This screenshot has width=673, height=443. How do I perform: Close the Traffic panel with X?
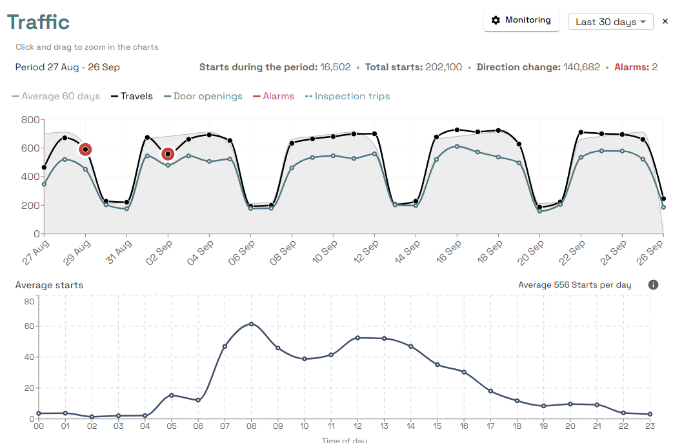click(x=665, y=21)
